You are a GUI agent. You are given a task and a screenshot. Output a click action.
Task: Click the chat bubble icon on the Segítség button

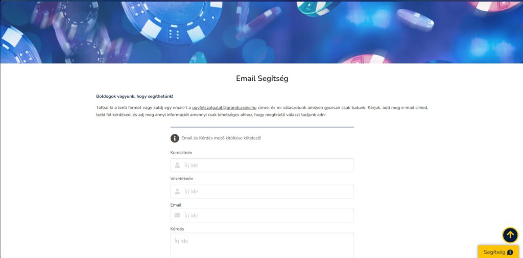click(x=510, y=252)
